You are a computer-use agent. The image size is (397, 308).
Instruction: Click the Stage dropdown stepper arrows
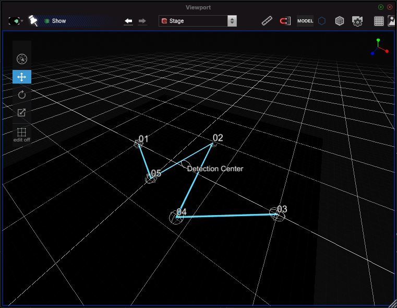pos(232,21)
